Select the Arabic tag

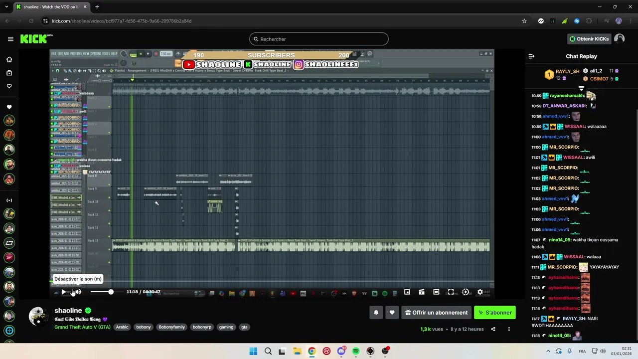(x=122, y=327)
